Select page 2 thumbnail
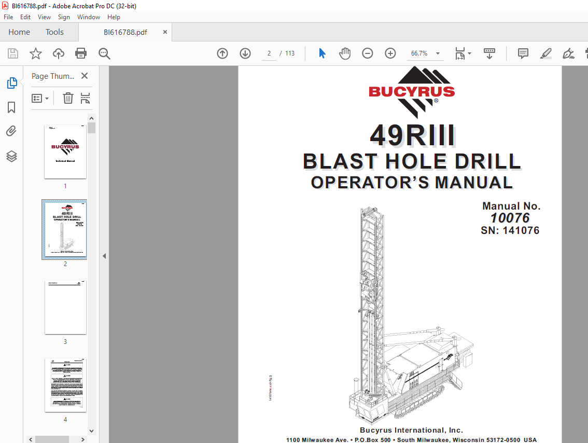 click(x=65, y=230)
